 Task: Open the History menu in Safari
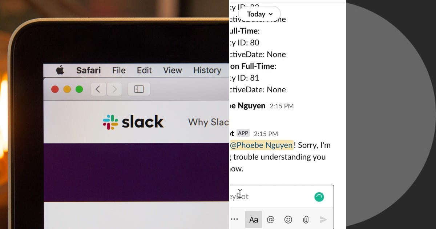click(207, 70)
